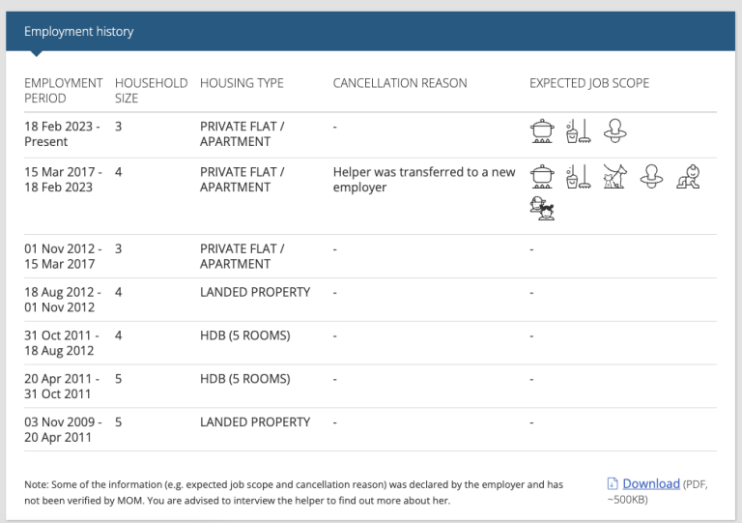The width and height of the screenshot is (742, 523).
Task: Select the Employment history header tab
Action: point(78,31)
